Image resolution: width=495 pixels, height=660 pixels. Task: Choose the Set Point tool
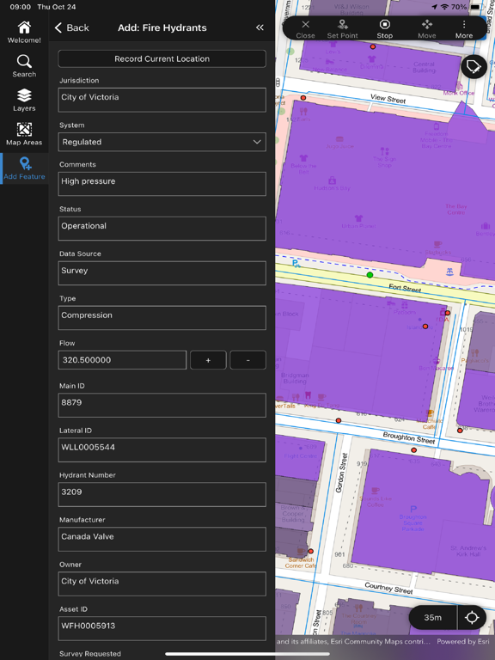(343, 29)
